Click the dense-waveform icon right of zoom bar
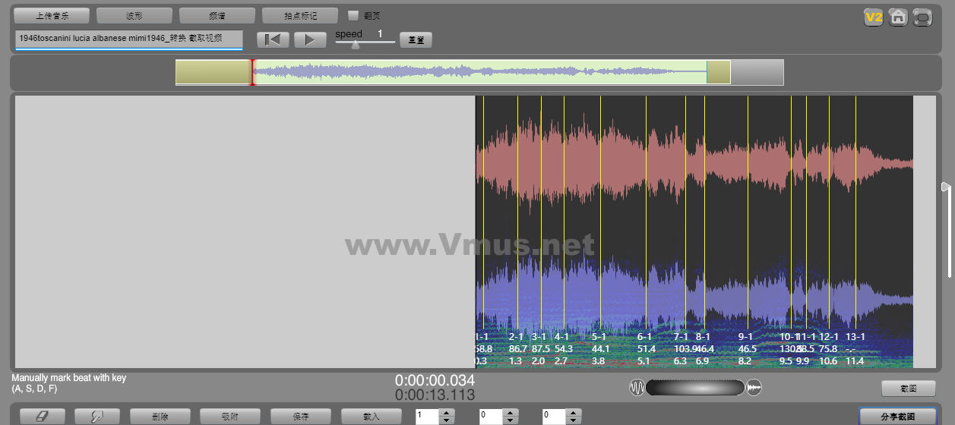The height and width of the screenshot is (425, 955). [754, 388]
